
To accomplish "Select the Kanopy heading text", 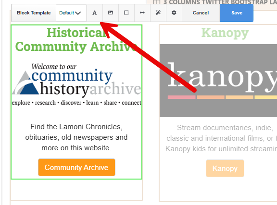I will (x=225, y=33).
